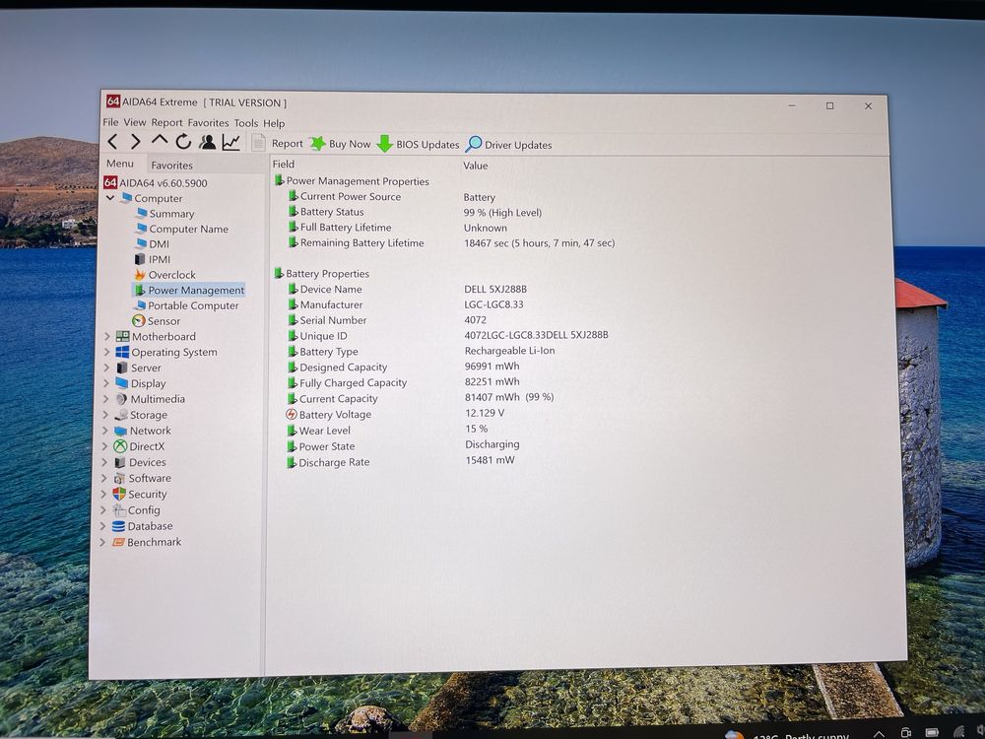This screenshot has height=739, width=985.
Task: Expand the DirectX tree node
Action: (x=105, y=446)
